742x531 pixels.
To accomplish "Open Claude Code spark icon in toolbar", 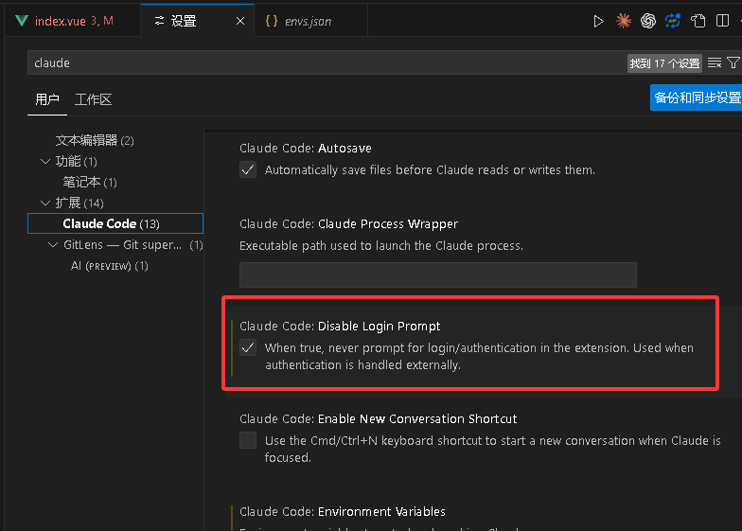I will click(x=624, y=21).
